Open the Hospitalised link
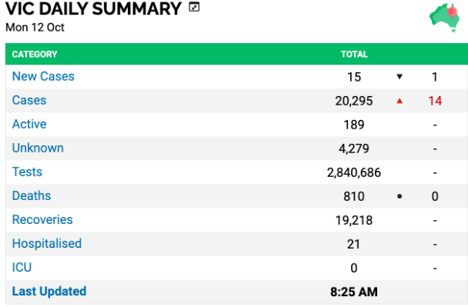This screenshot has height=307, width=468. (x=46, y=243)
